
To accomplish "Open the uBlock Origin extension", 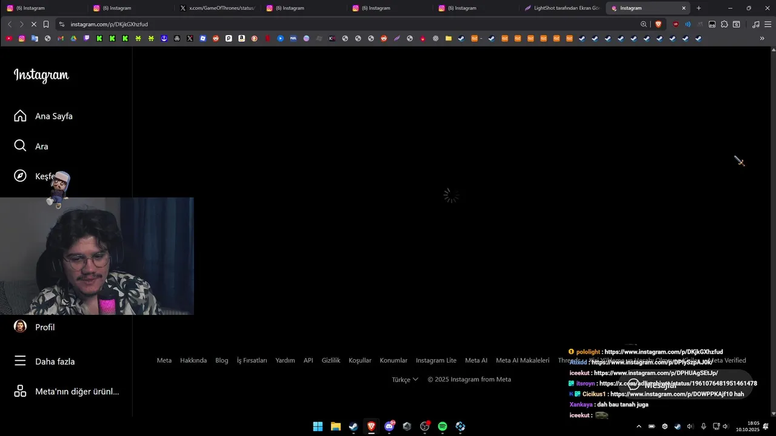I will coord(676,24).
